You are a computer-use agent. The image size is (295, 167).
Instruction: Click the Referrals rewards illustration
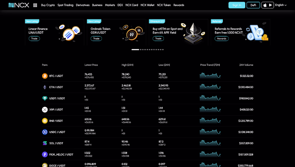click(x=257, y=32)
